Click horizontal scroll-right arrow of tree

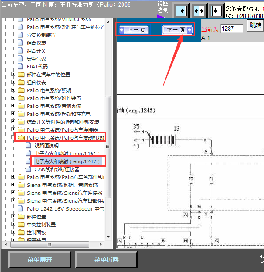click(x=101, y=245)
